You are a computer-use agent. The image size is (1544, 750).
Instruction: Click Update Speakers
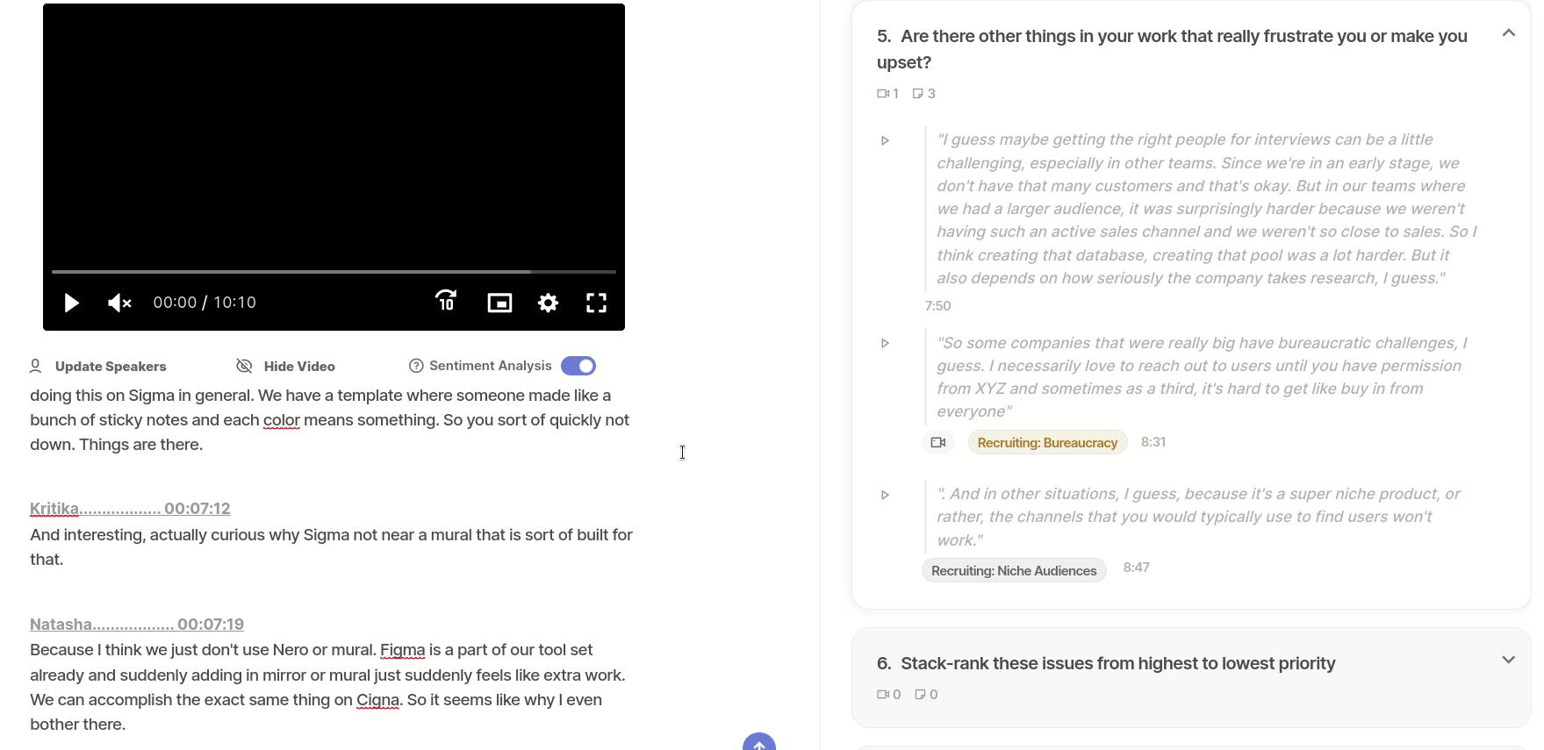[x=98, y=366]
